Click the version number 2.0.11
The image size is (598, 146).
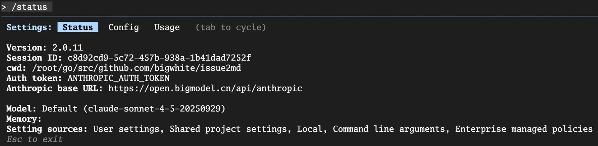(68, 48)
